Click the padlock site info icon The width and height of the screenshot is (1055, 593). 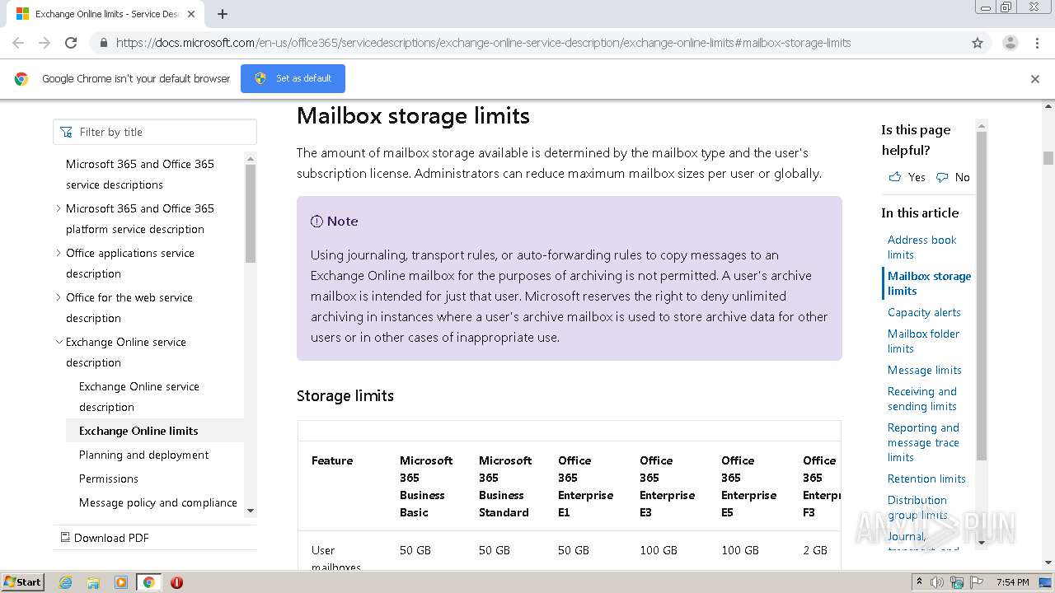103,43
